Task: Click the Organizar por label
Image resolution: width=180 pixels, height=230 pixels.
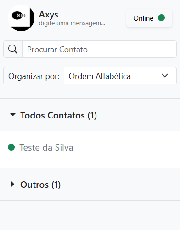Action: pyautogui.click(x=34, y=76)
